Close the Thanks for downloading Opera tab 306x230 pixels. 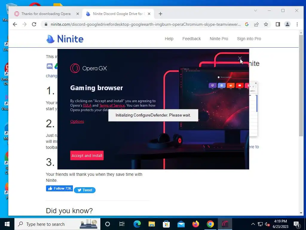(78, 14)
